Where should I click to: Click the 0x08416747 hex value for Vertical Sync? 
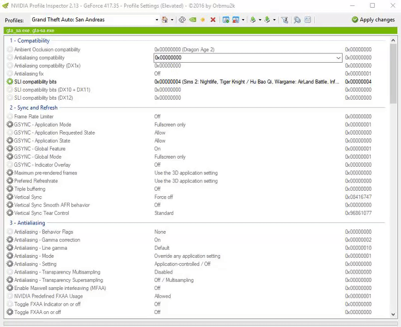[359, 197]
